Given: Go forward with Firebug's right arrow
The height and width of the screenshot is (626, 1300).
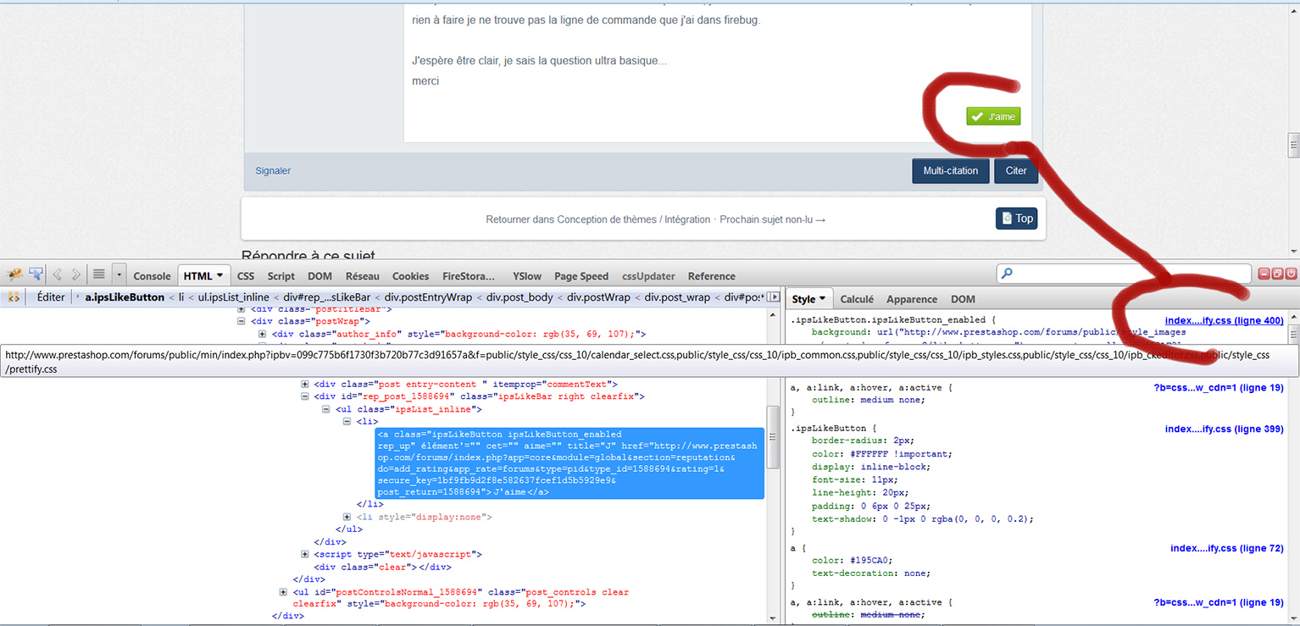Looking at the screenshot, I should 76,274.
